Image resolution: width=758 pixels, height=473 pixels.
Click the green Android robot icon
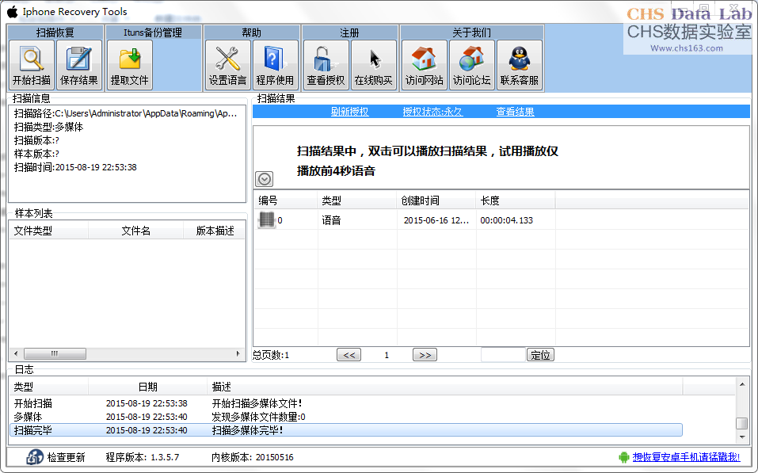(x=623, y=457)
